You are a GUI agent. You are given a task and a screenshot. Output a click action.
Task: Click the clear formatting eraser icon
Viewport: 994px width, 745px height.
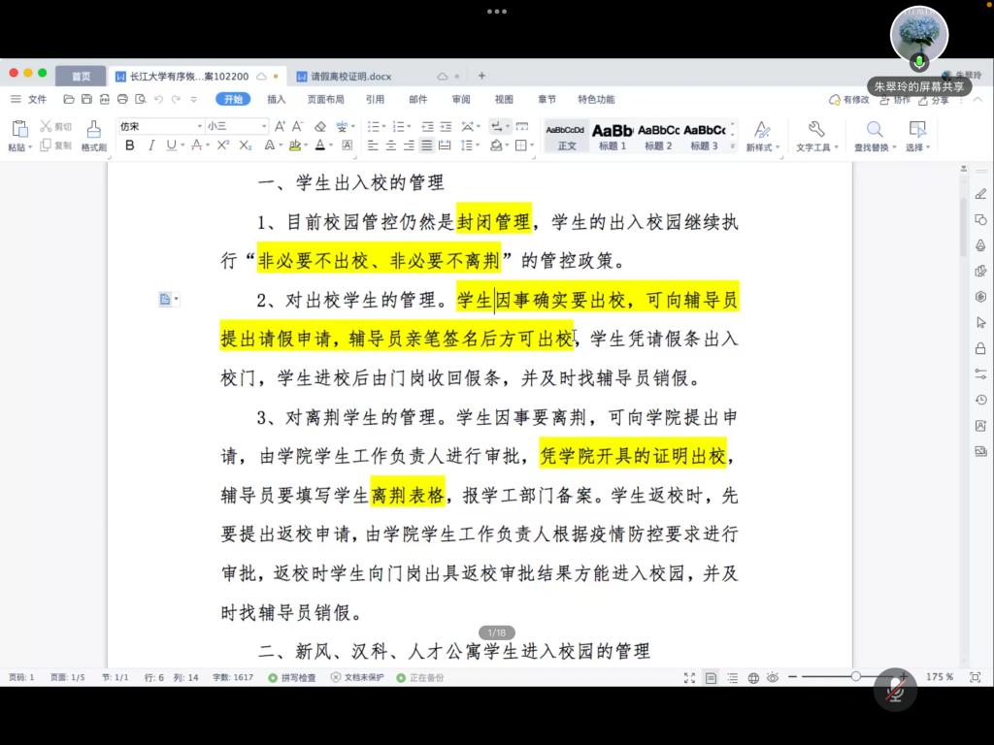[320, 126]
